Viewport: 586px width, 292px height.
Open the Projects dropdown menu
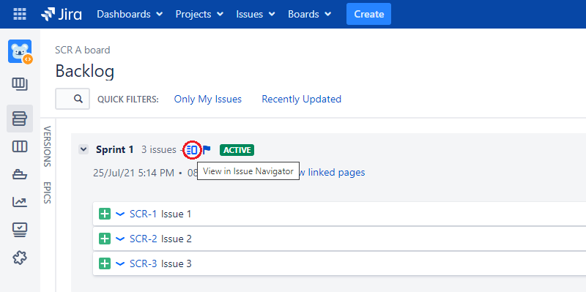coord(199,14)
